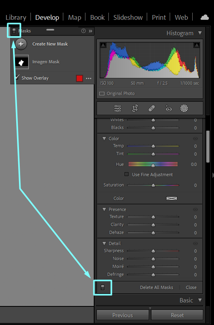Open overlay options three-dot menu

click(x=89, y=78)
